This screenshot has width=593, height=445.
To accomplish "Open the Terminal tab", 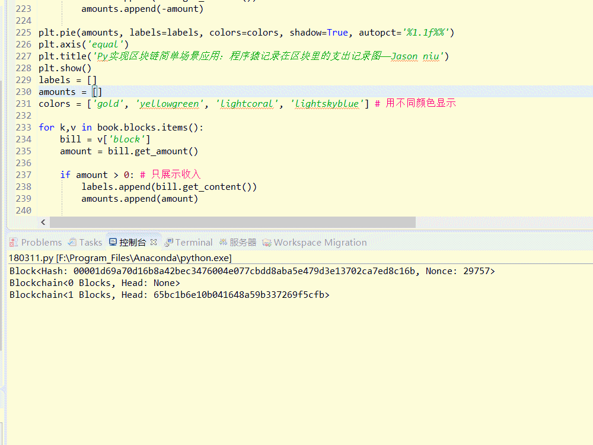I will point(189,243).
